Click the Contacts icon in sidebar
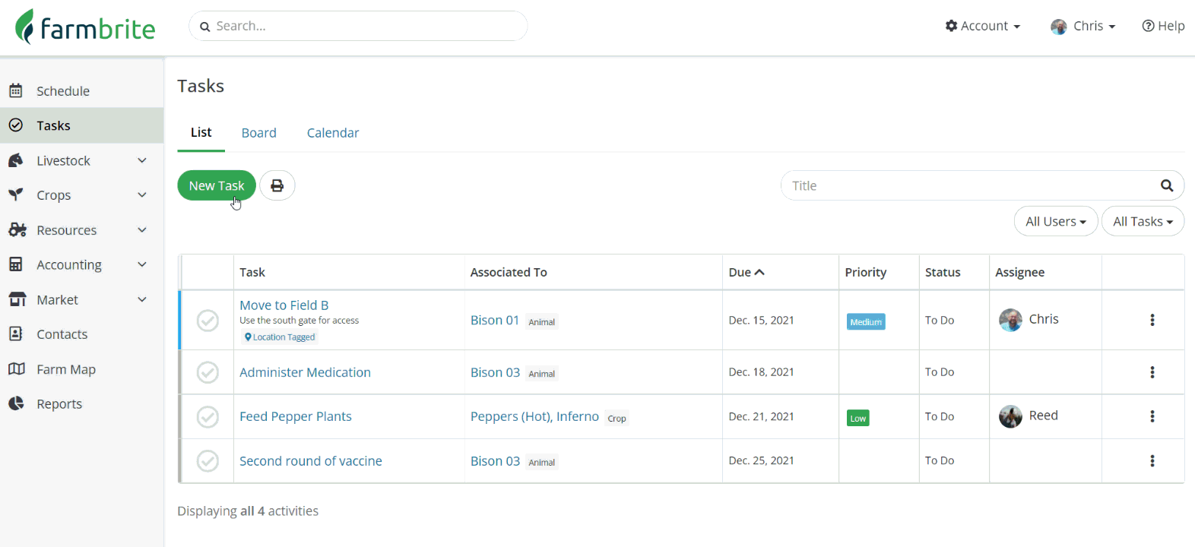The image size is (1195, 547). 16,334
